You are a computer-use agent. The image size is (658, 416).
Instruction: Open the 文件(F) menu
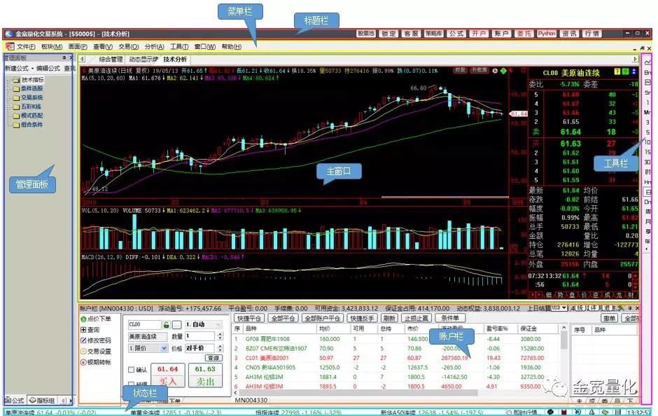coord(26,47)
